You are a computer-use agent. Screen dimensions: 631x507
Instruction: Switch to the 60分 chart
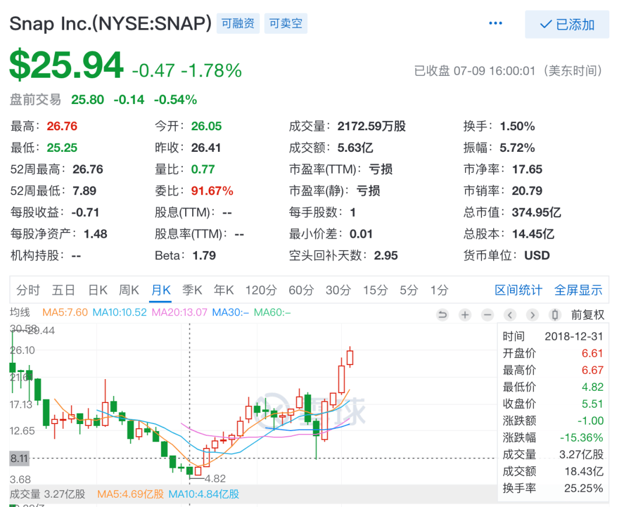click(x=301, y=290)
